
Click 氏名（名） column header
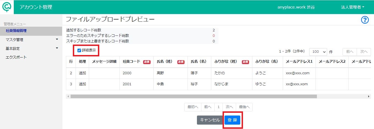coord(199,62)
